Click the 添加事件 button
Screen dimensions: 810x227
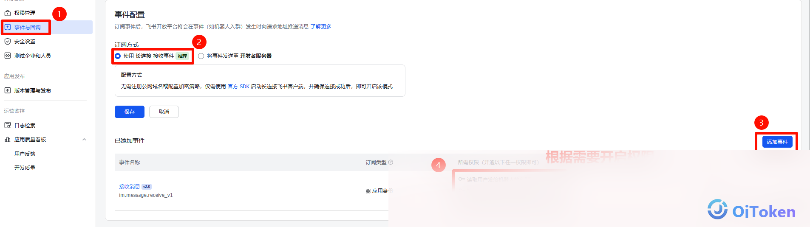(x=777, y=142)
